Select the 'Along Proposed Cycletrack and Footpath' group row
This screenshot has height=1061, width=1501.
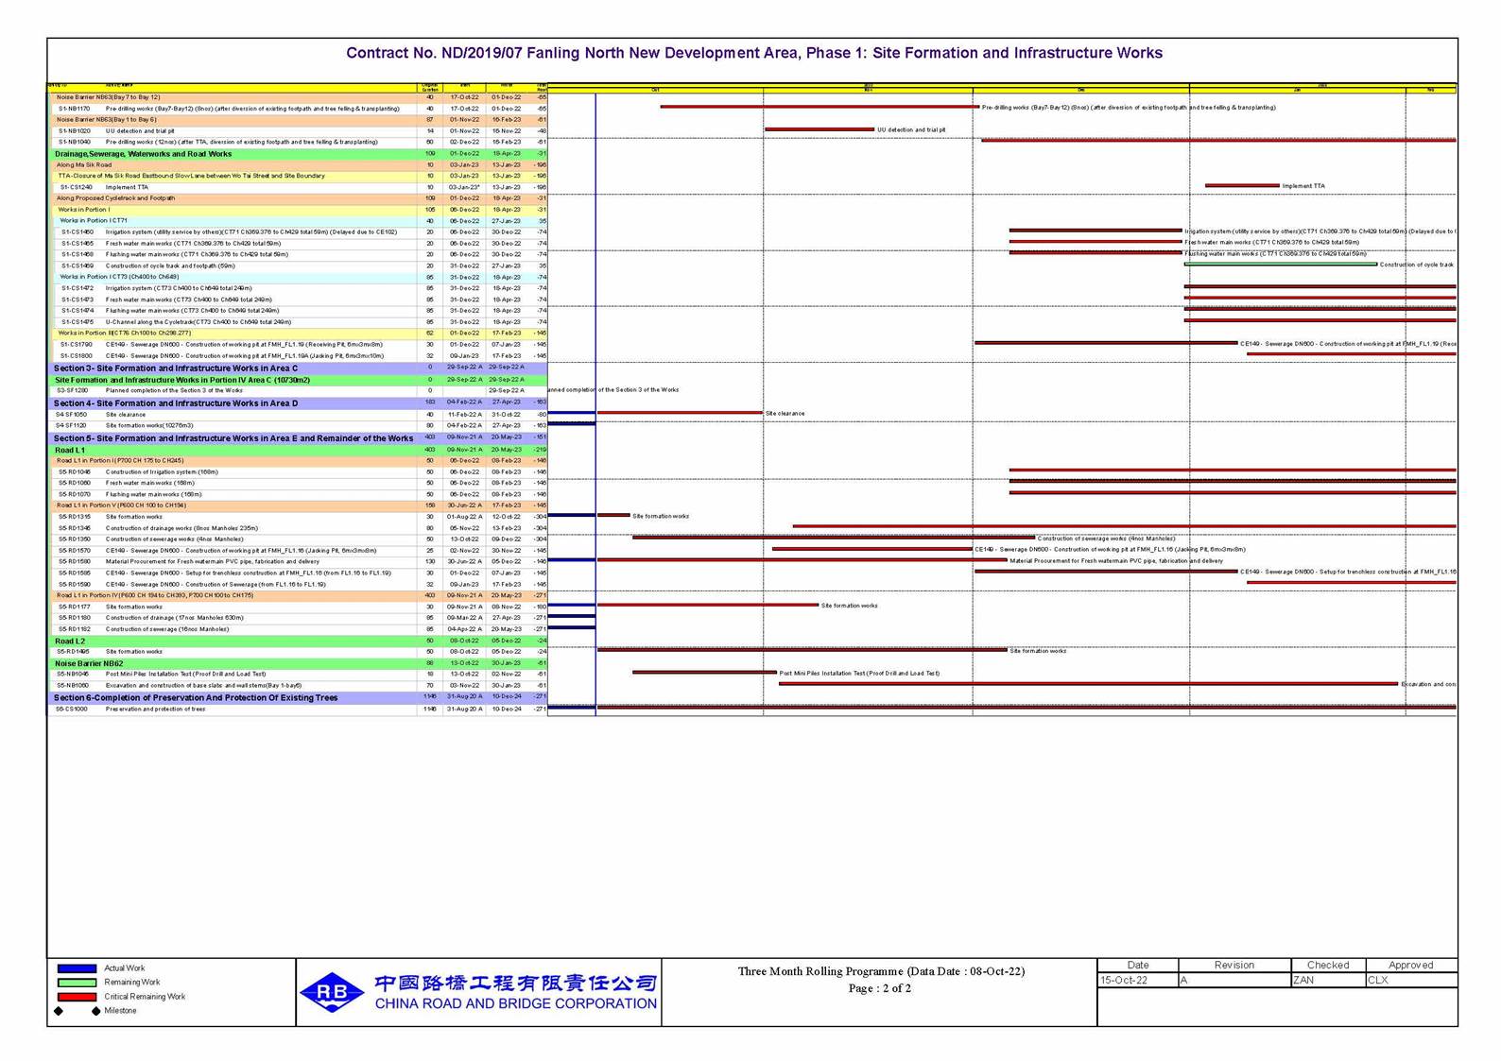(x=297, y=198)
